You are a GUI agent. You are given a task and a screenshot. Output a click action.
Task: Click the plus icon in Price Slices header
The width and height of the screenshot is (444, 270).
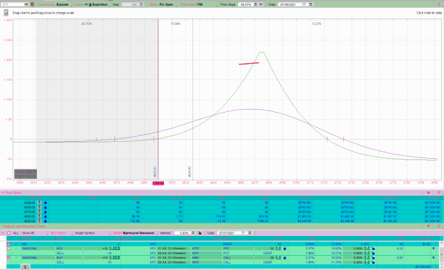(x=428, y=192)
